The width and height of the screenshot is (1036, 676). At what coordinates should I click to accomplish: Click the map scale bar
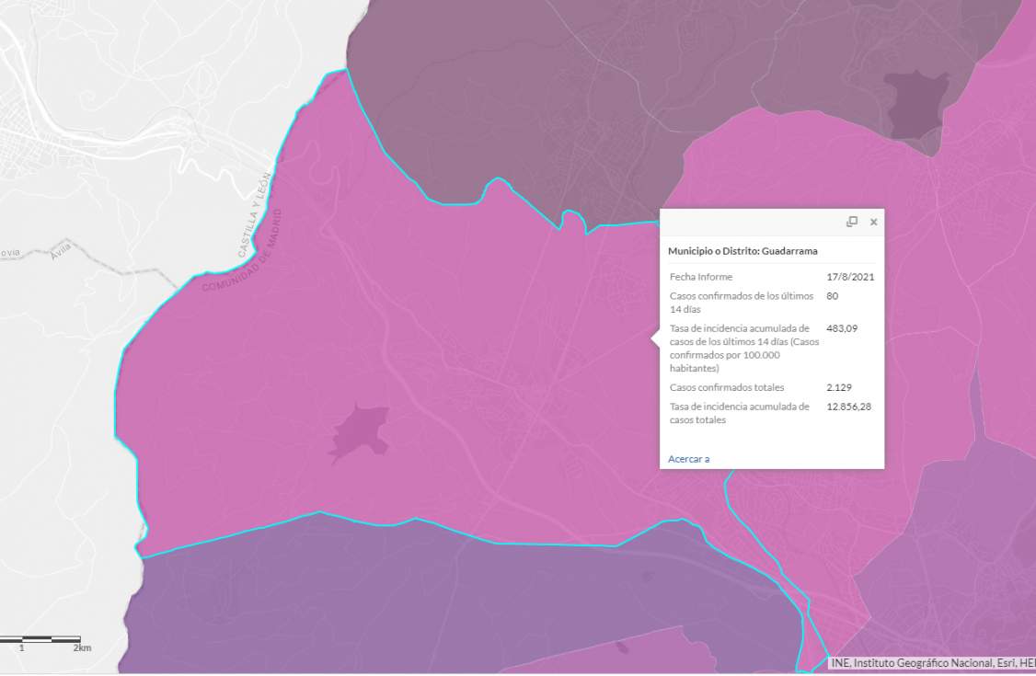coord(41,639)
